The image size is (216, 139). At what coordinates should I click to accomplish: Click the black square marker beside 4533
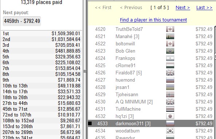[90, 123]
